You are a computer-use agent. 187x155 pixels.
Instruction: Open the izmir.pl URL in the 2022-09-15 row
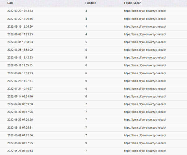[x=145, y=27]
